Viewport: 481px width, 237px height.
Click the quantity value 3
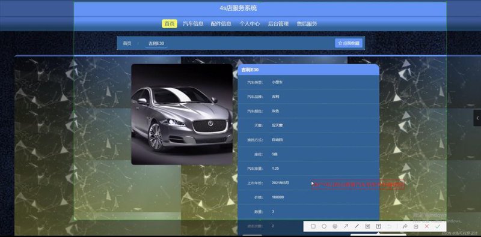tap(273, 212)
